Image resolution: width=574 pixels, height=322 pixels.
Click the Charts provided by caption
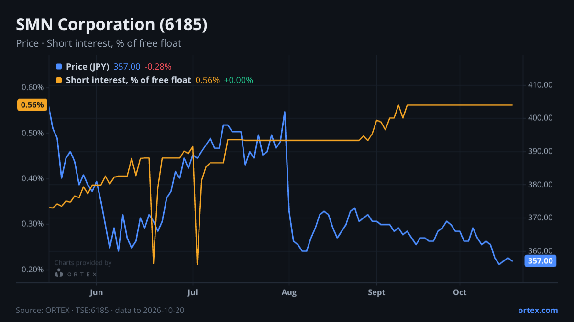coord(83,263)
